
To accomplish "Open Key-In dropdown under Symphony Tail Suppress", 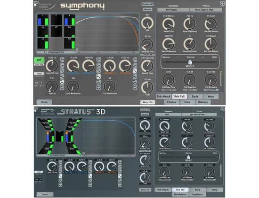I will tap(190, 90).
